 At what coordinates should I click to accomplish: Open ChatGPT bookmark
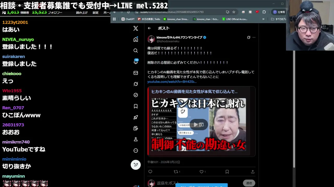(x=128, y=19)
